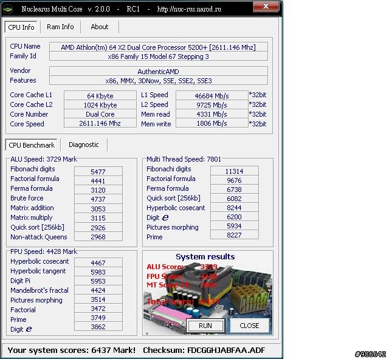Screen dimensions: 389x359
Task: Click the System results heading
Action: (205, 256)
